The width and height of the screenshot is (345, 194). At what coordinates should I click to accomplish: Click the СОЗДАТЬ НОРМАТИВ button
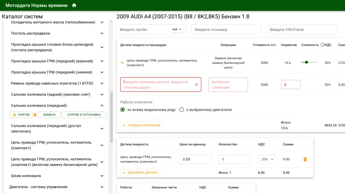(142, 125)
